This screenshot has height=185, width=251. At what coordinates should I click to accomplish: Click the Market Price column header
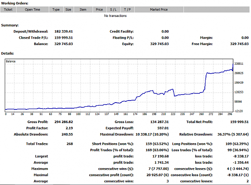coord(159,10)
